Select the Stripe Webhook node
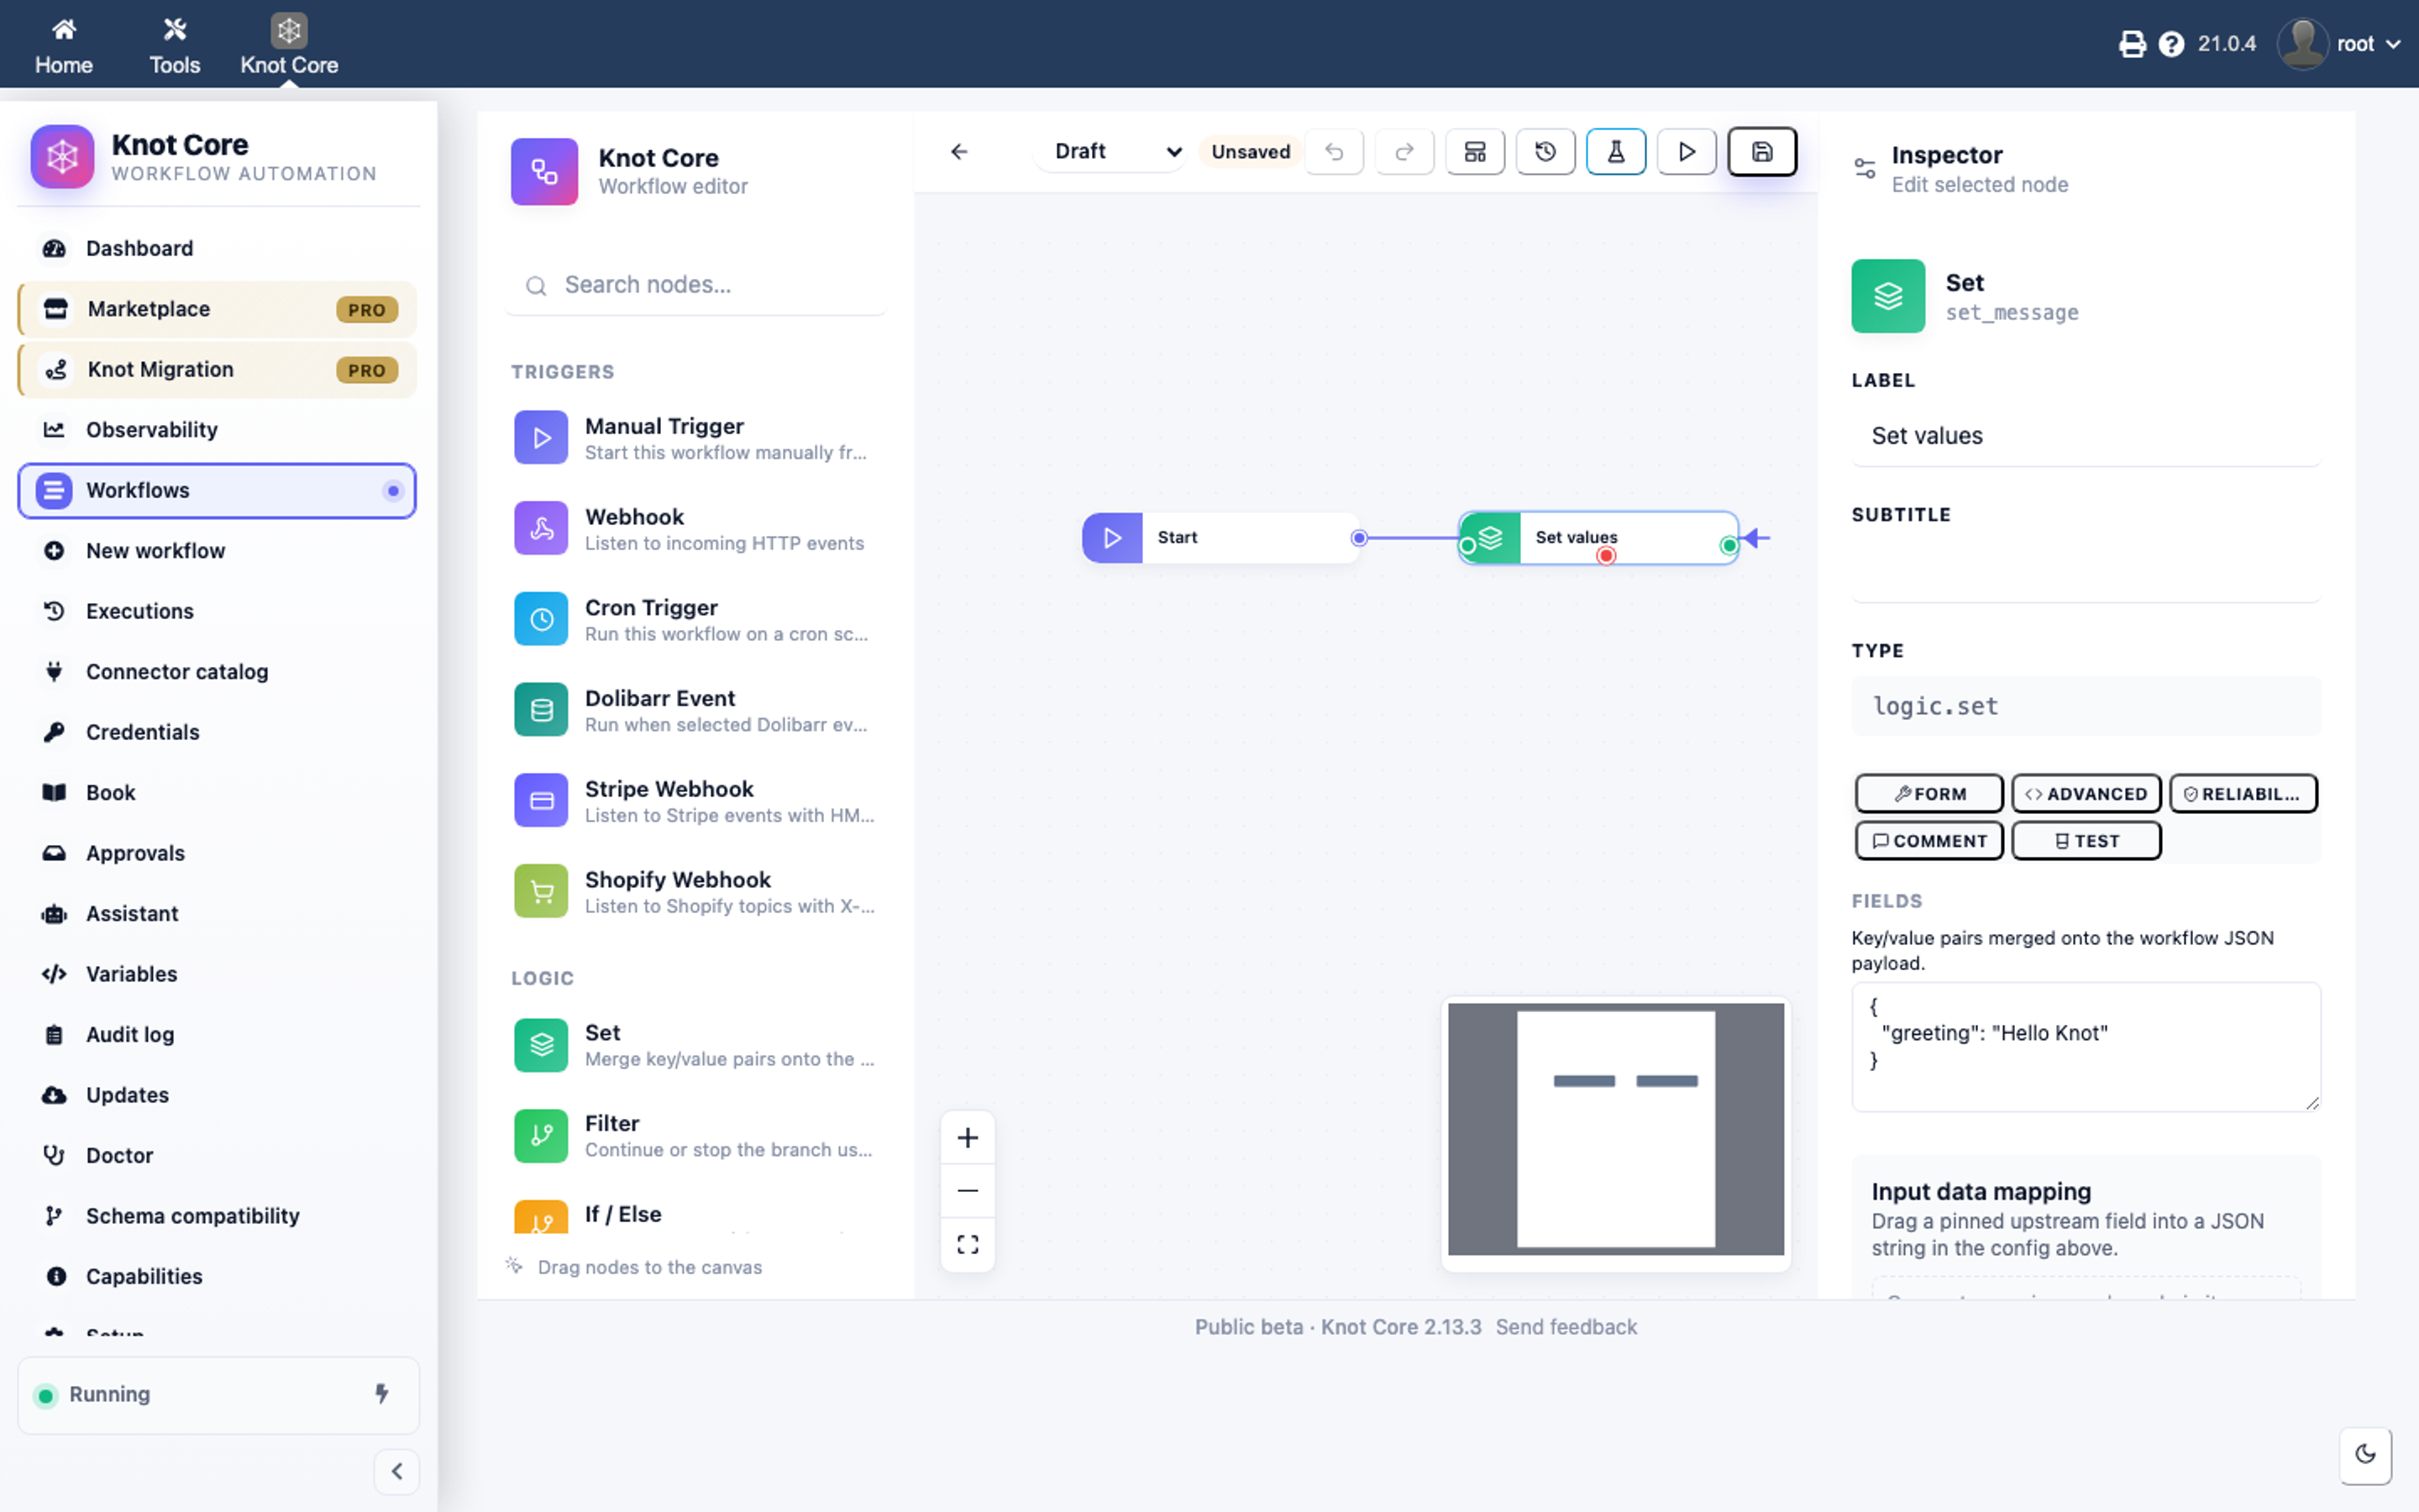Viewport: 2419px width, 1512px height. (x=695, y=801)
